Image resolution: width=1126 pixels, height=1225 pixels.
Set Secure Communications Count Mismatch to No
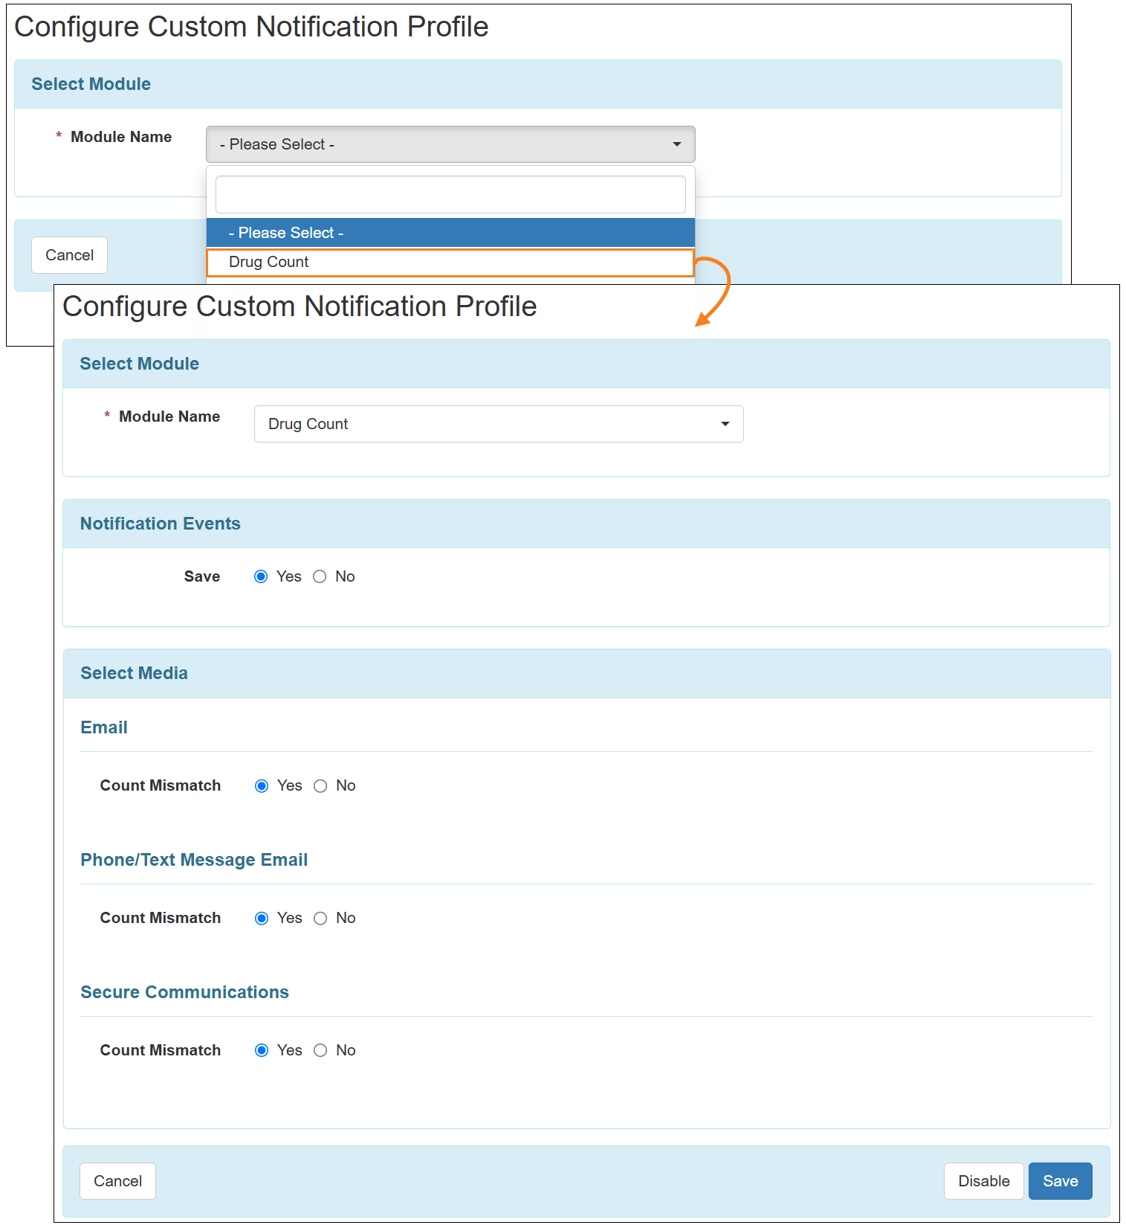pyautogui.click(x=320, y=1050)
